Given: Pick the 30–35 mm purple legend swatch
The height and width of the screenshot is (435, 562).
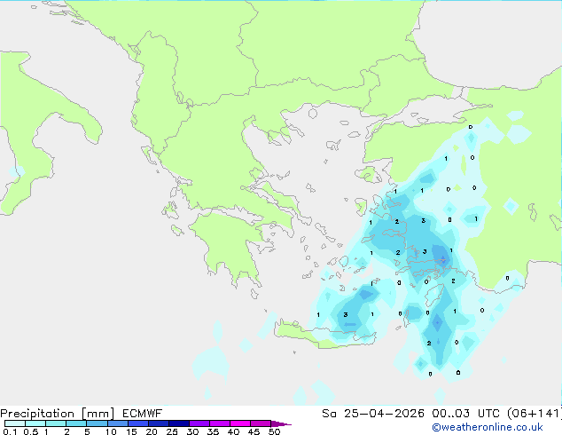Looking at the screenshot, I should pyautogui.click(x=199, y=423).
